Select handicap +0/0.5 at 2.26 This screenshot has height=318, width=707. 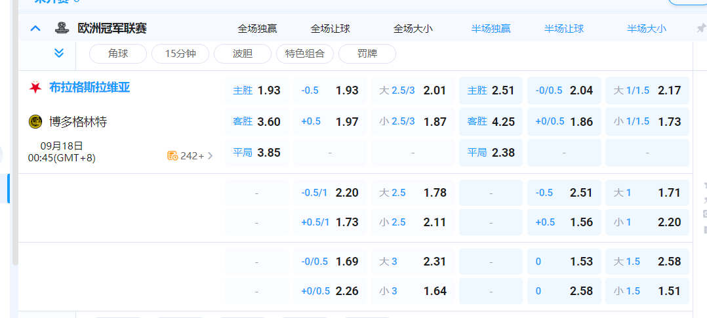coord(330,291)
